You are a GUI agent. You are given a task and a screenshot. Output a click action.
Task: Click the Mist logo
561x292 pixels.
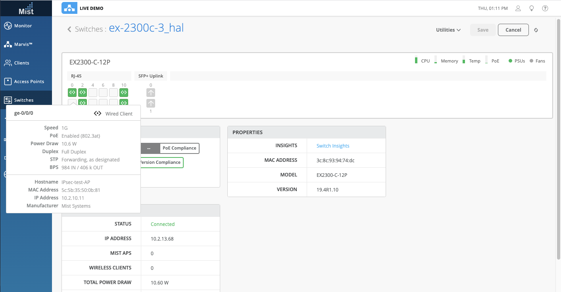pyautogui.click(x=26, y=8)
